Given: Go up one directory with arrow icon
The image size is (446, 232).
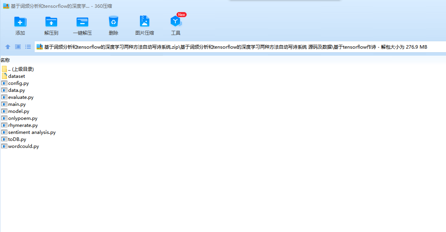Looking at the screenshot, I should (x=8, y=47).
